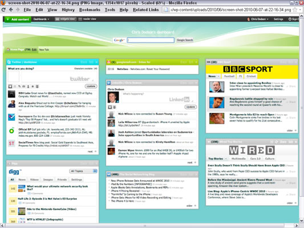
Task: Open Inter close to appointing Benitez story
Action: pyautogui.click(x=250, y=83)
